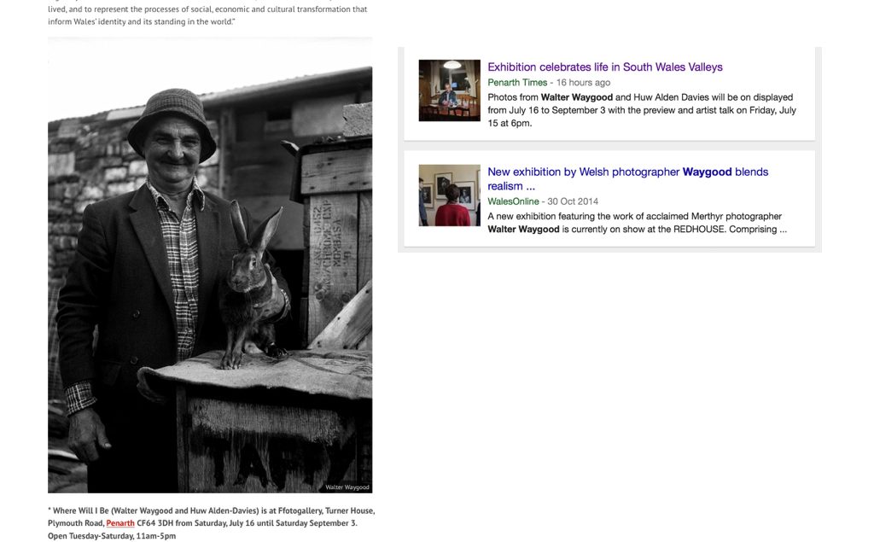Click the WalesOnline source label
Image resolution: width=874 pixels, height=542 pixels.
click(513, 201)
